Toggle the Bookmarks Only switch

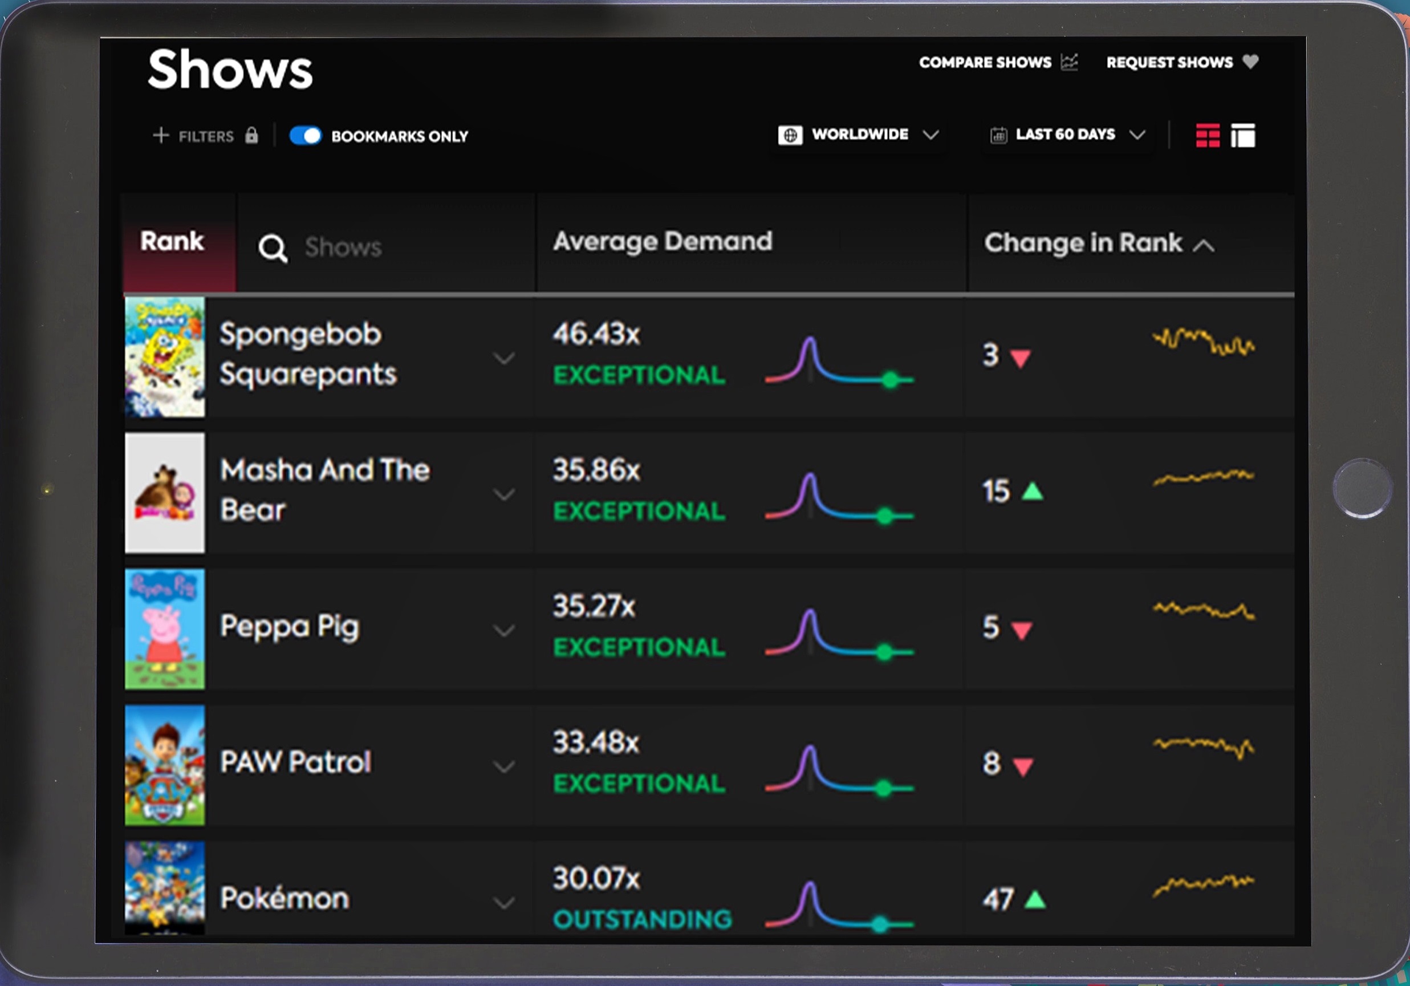click(x=305, y=136)
